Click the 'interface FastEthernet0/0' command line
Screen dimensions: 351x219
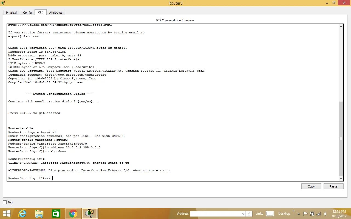pos(47,144)
